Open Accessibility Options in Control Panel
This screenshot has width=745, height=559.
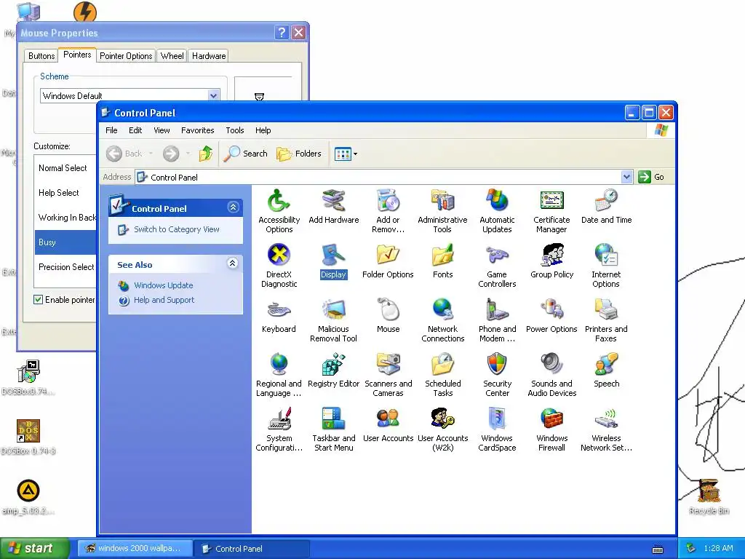(279, 211)
